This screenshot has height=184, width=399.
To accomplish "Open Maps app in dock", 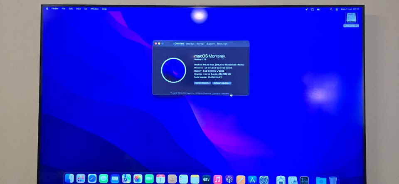I will click(x=126, y=179).
